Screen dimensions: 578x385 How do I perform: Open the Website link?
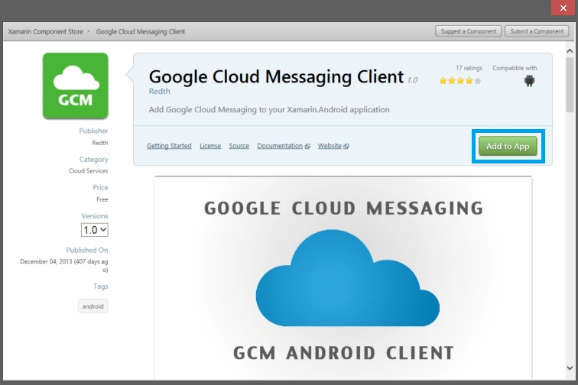pos(330,146)
